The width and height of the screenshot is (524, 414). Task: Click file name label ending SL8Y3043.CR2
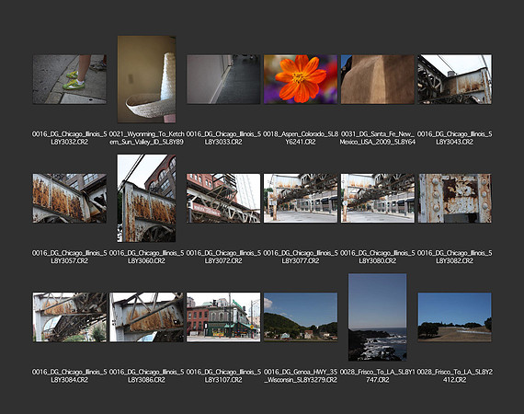(454, 138)
